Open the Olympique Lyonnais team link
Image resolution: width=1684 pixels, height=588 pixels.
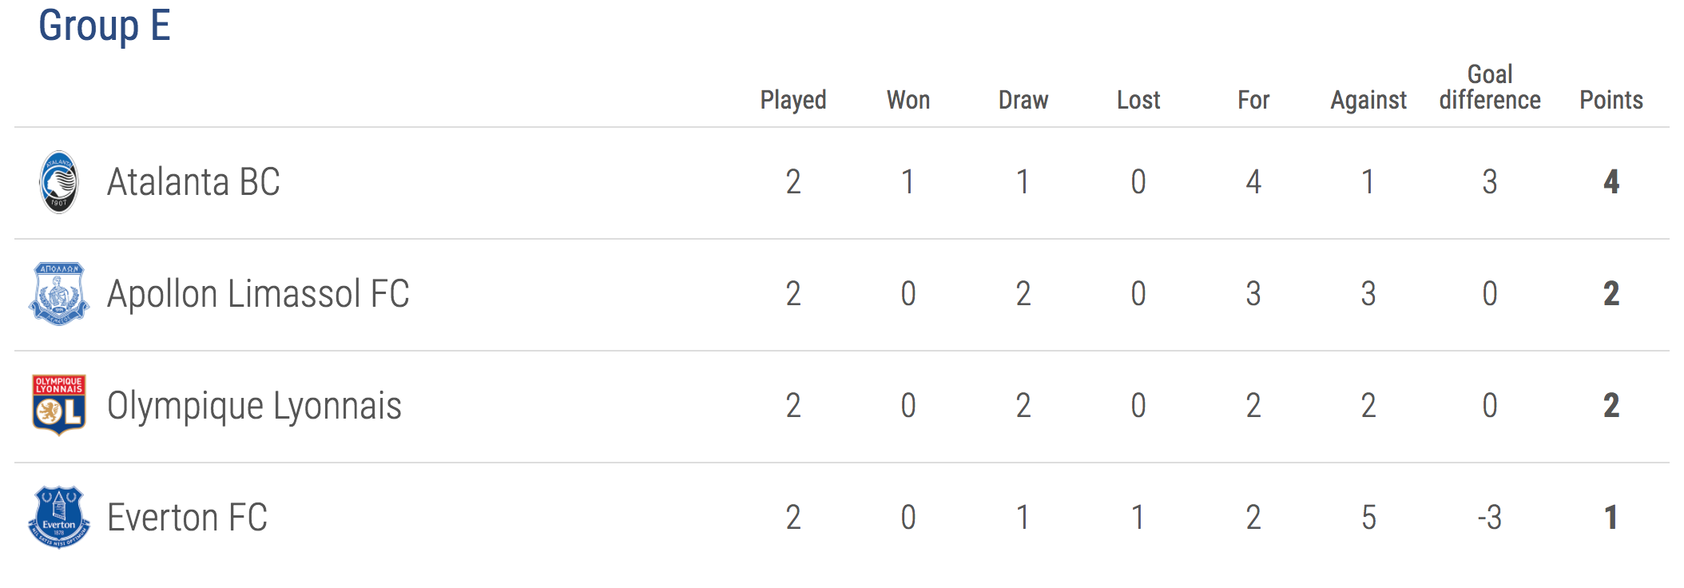pyautogui.click(x=254, y=407)
